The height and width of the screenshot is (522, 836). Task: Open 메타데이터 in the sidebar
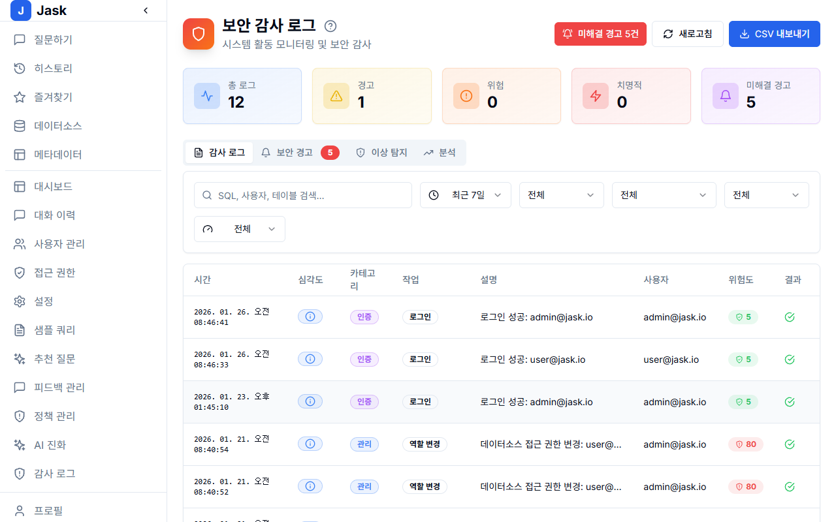84,155
